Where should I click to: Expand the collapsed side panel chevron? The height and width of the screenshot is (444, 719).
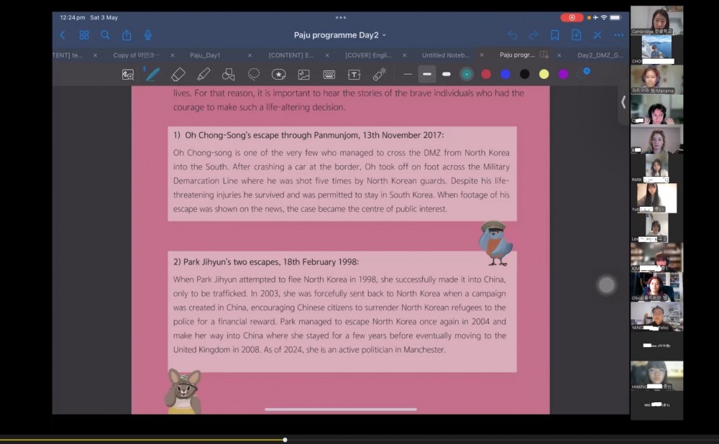click(623, 102)
